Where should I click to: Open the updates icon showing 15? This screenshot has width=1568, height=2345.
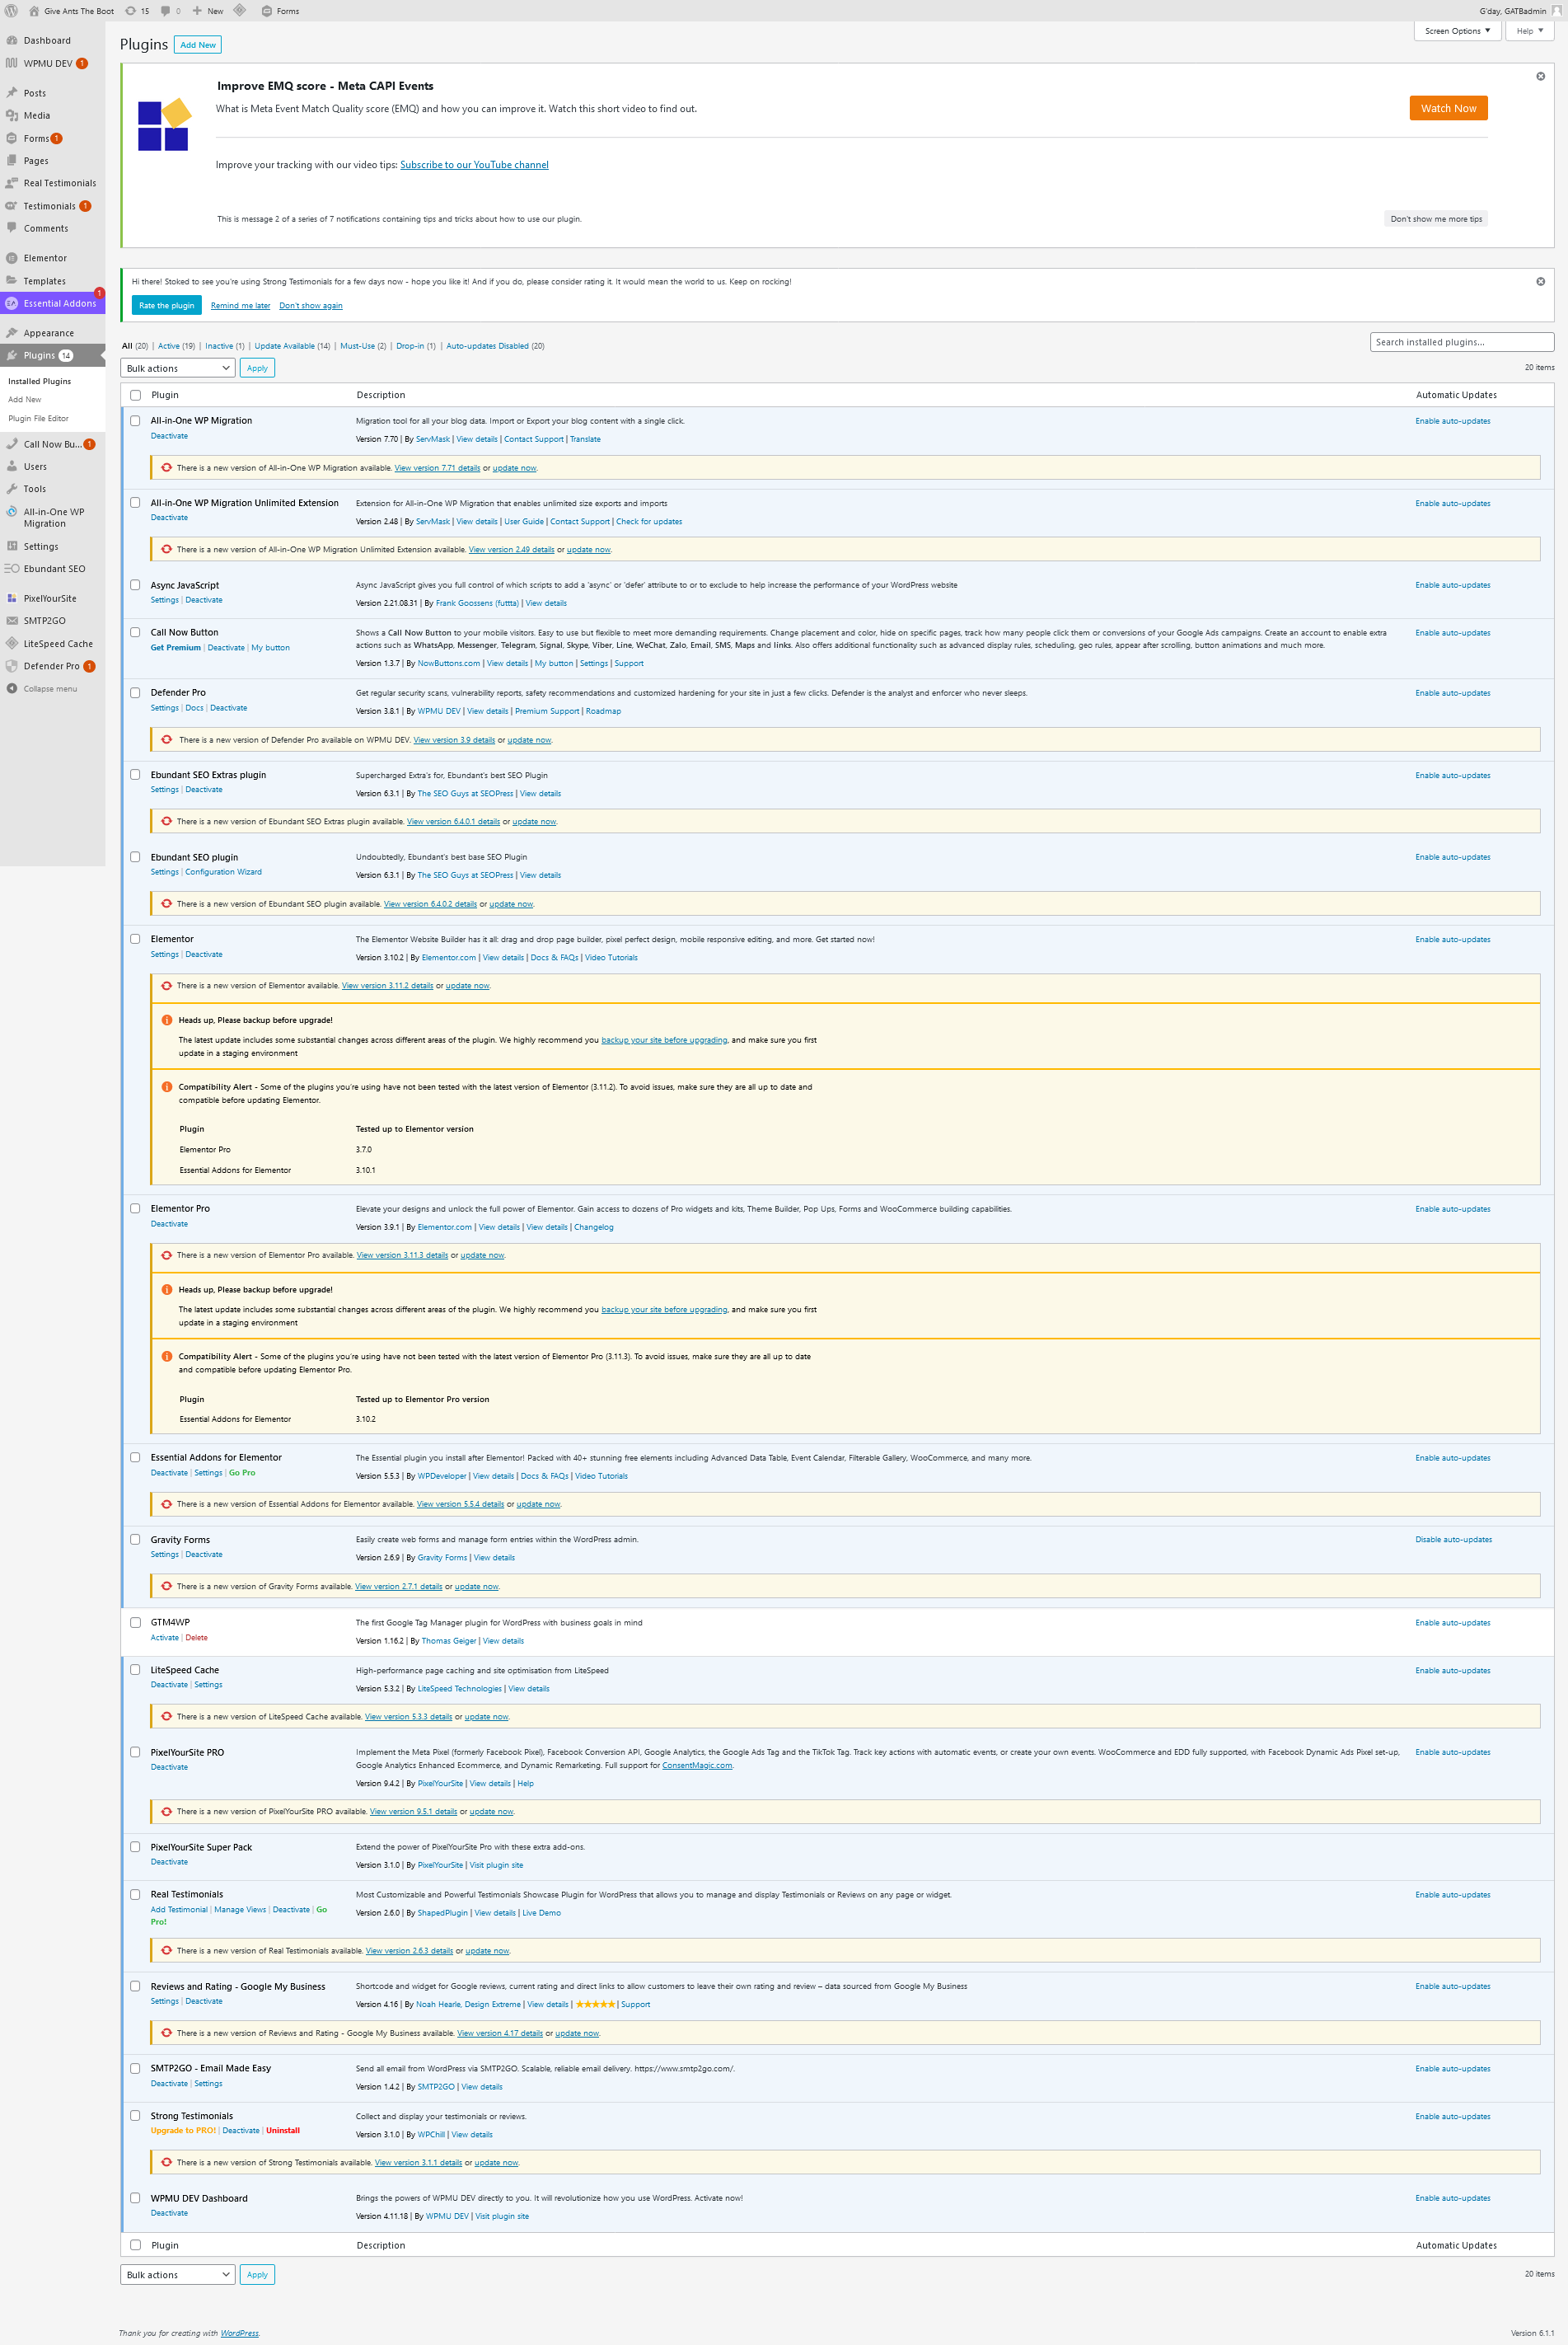[x=131, y=11]
